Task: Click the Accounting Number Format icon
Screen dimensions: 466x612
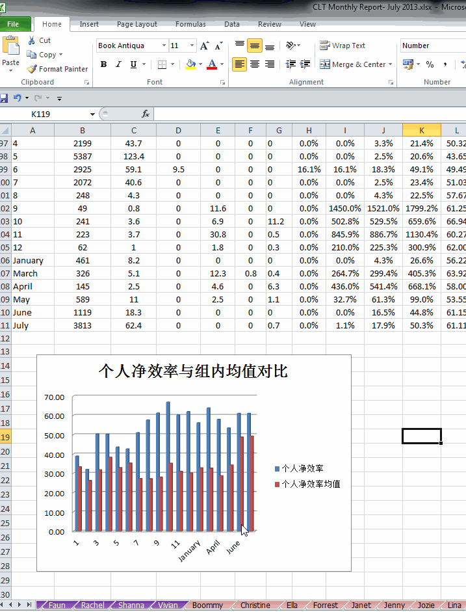Action: point(408,64)
